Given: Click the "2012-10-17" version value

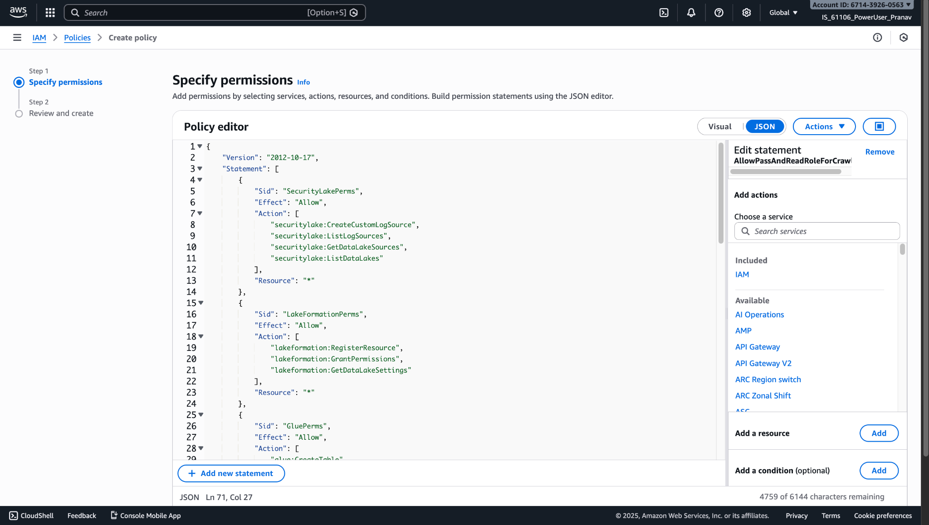Looking at the screenshot, I should point(290,158).
